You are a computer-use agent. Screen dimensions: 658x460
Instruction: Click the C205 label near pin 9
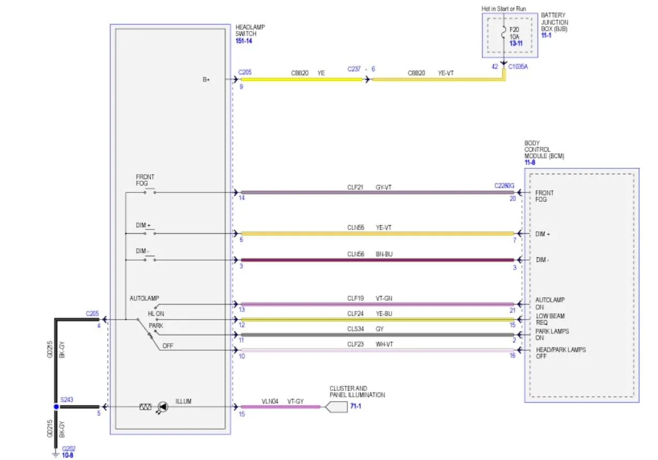245,71
